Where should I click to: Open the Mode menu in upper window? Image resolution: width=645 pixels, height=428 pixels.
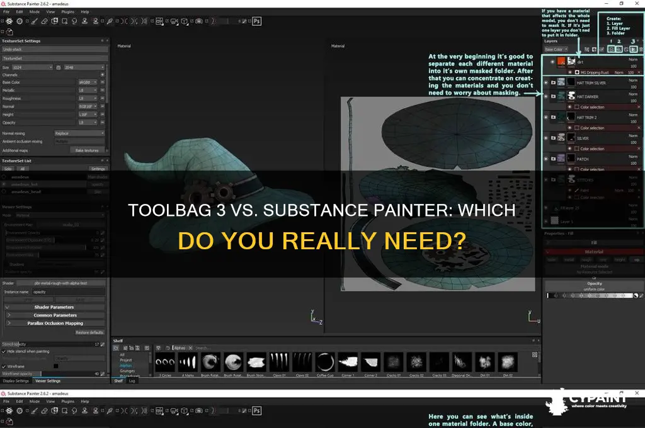click(x=35, y=12)
